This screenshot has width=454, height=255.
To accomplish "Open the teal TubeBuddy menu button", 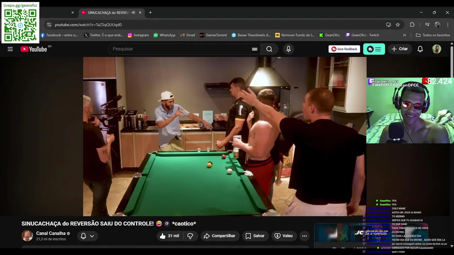I will point(374,49).
